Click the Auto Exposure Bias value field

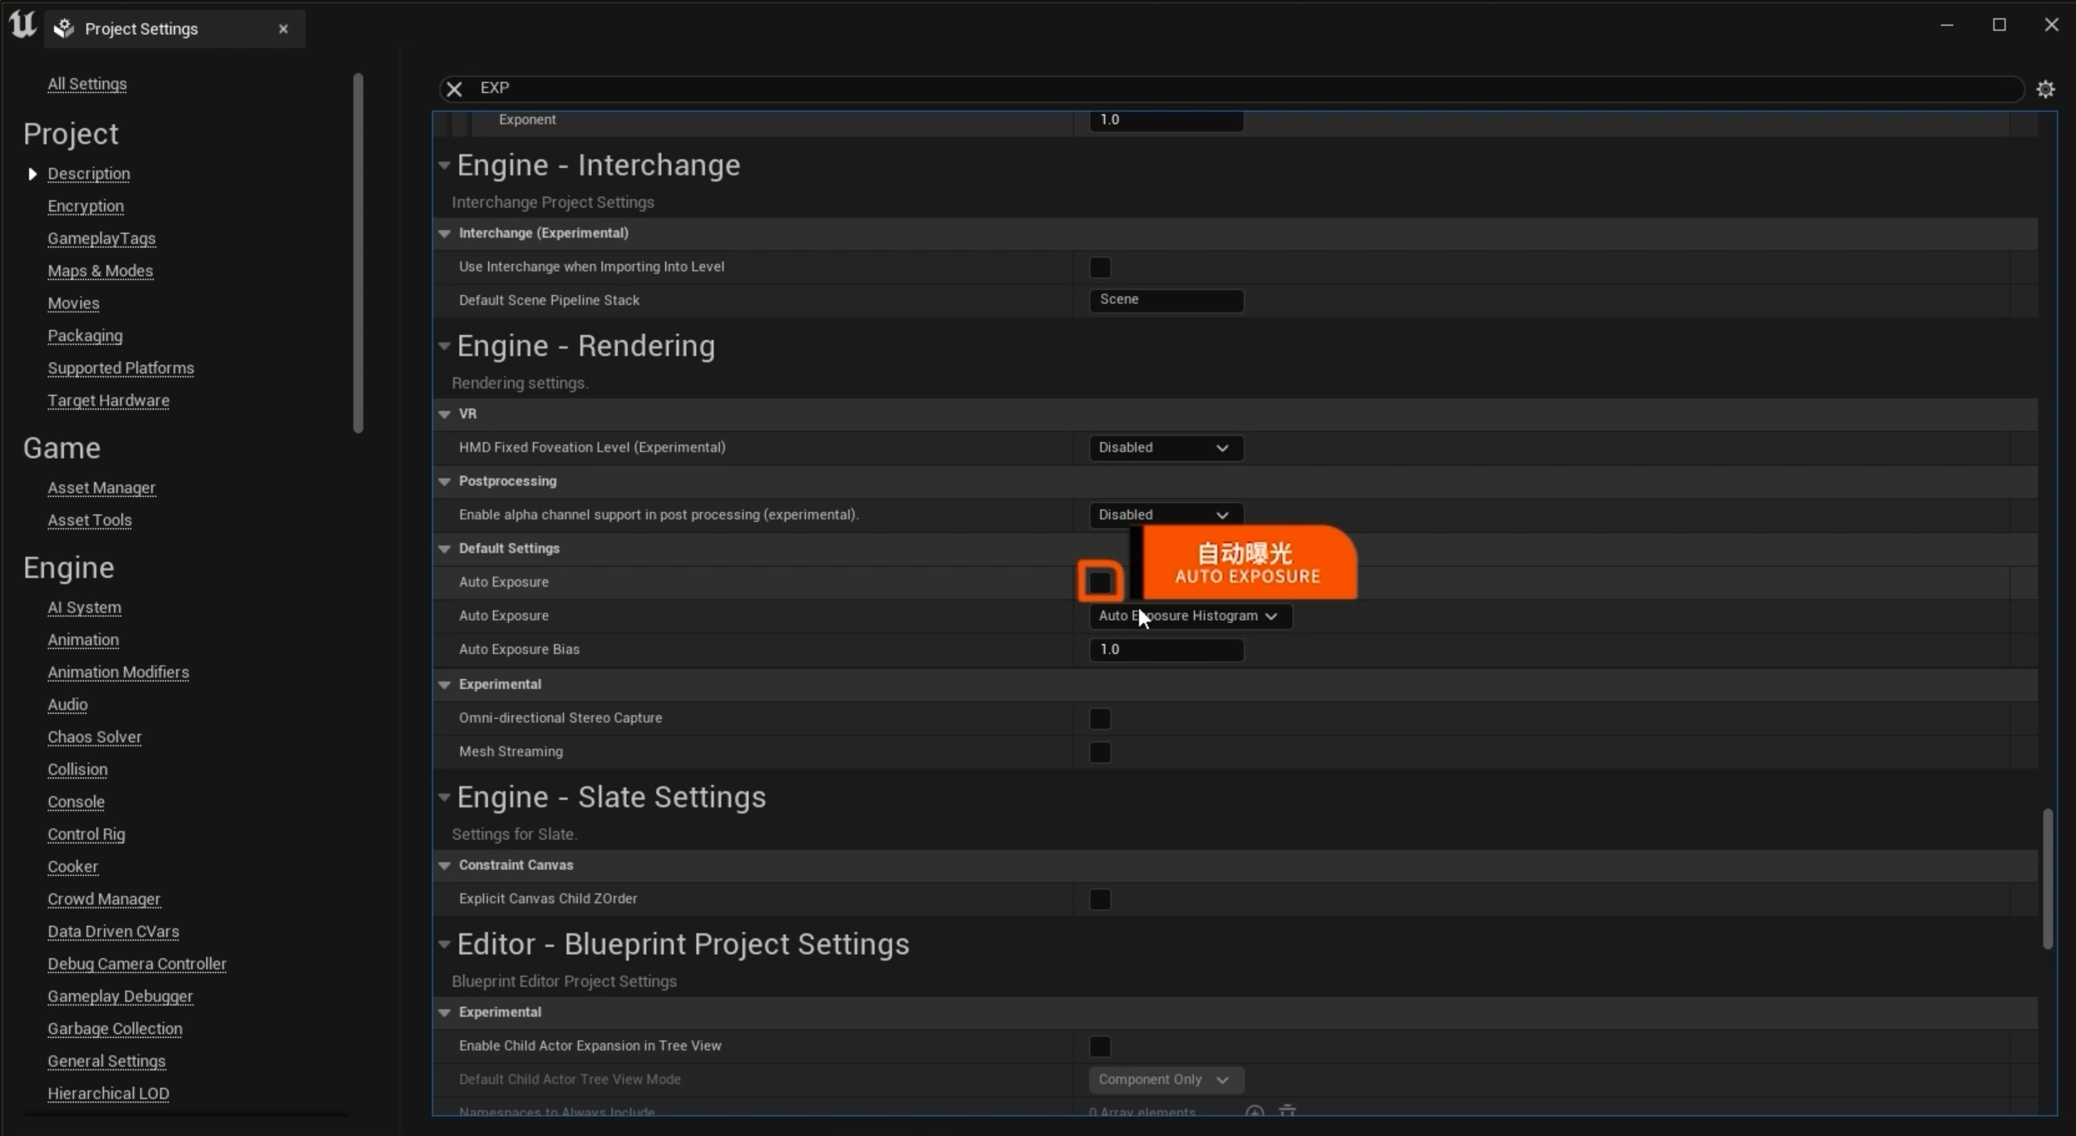click(1165, 650)
